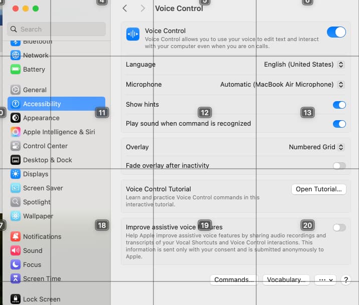Click the Notifications label in sidebar
Viewport: 359px width, 305px height.
42,236
